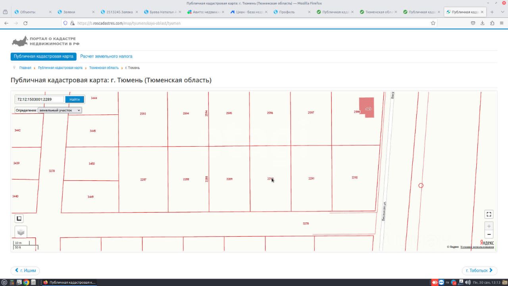Go to next city 'г. Тобольск'
508x286 pixels.
point(479,271)
